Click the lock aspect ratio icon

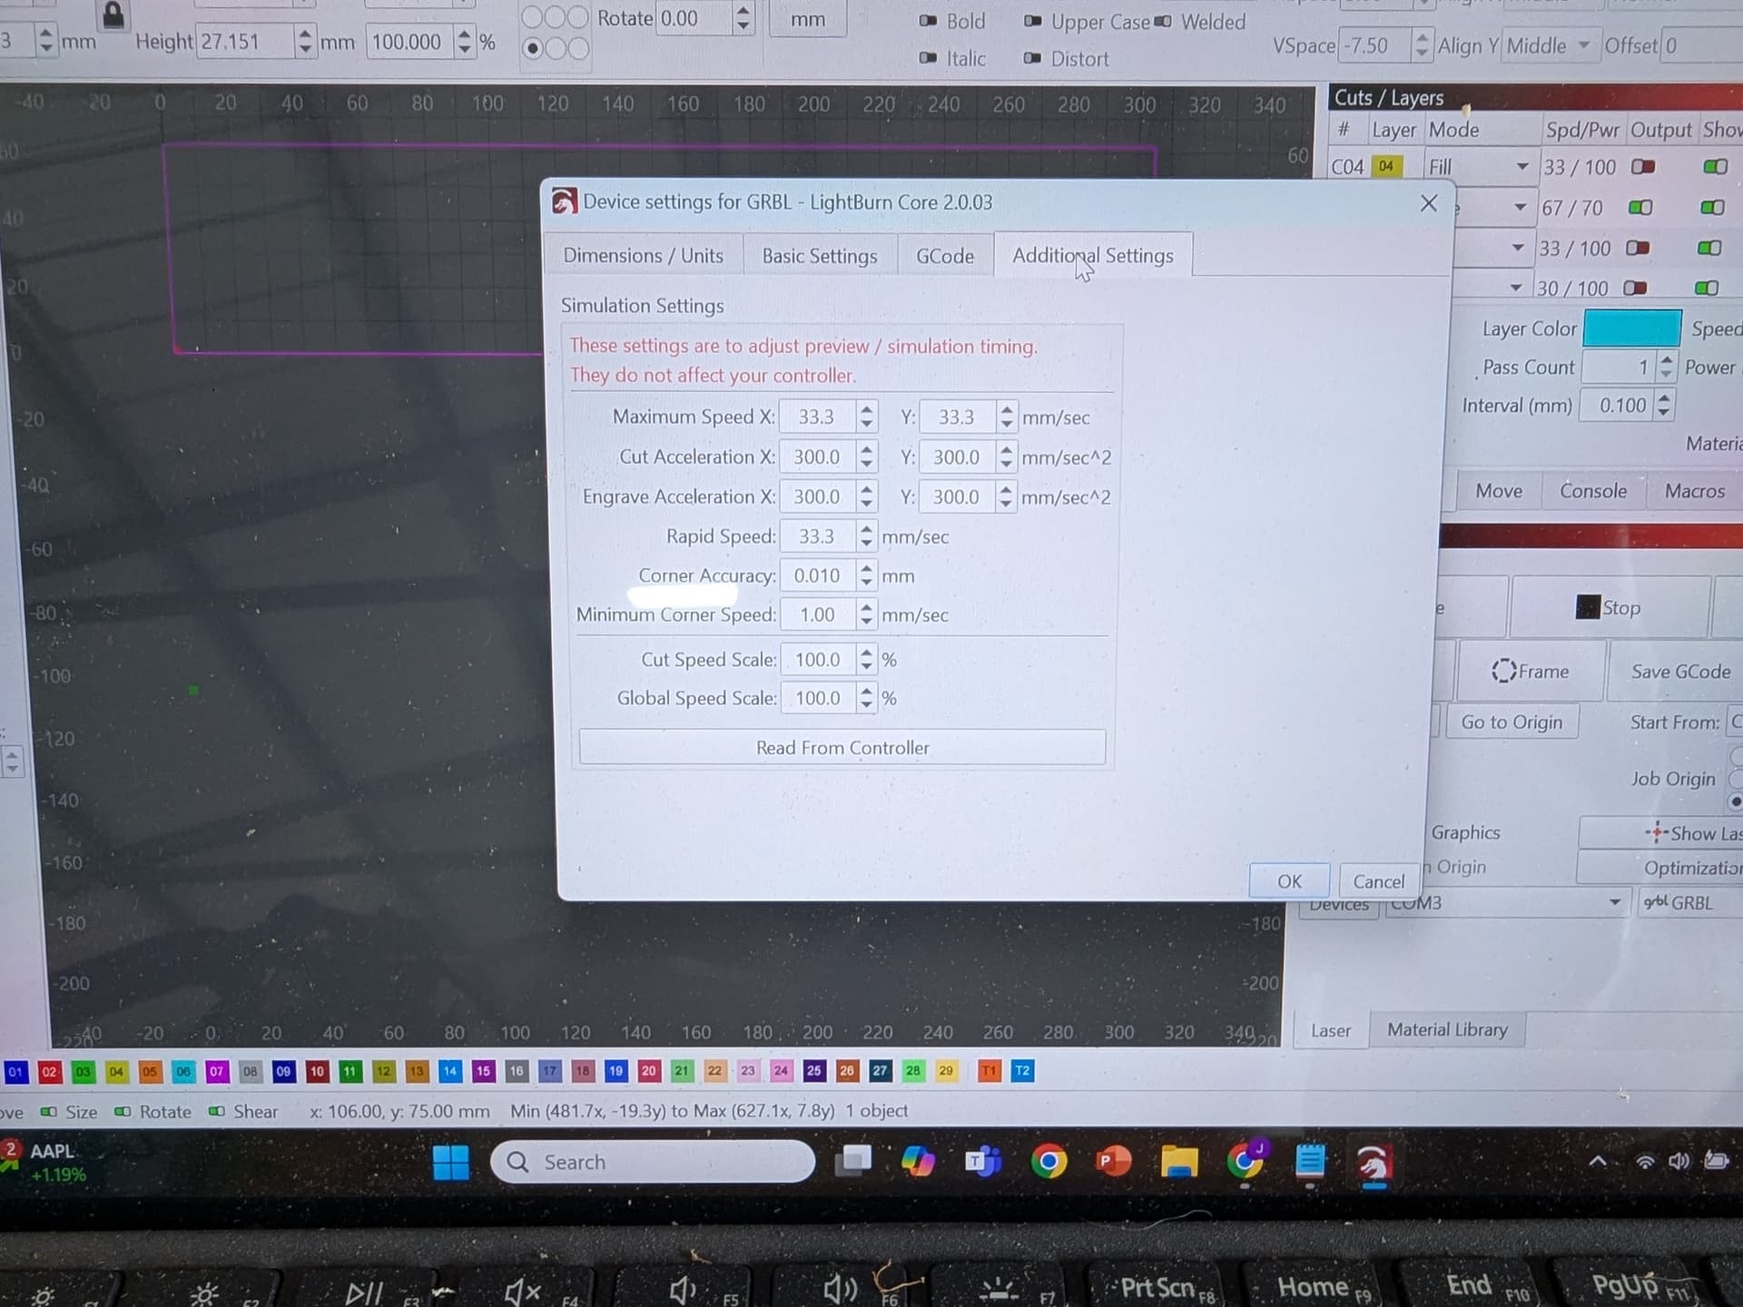[x=113, y=14]
